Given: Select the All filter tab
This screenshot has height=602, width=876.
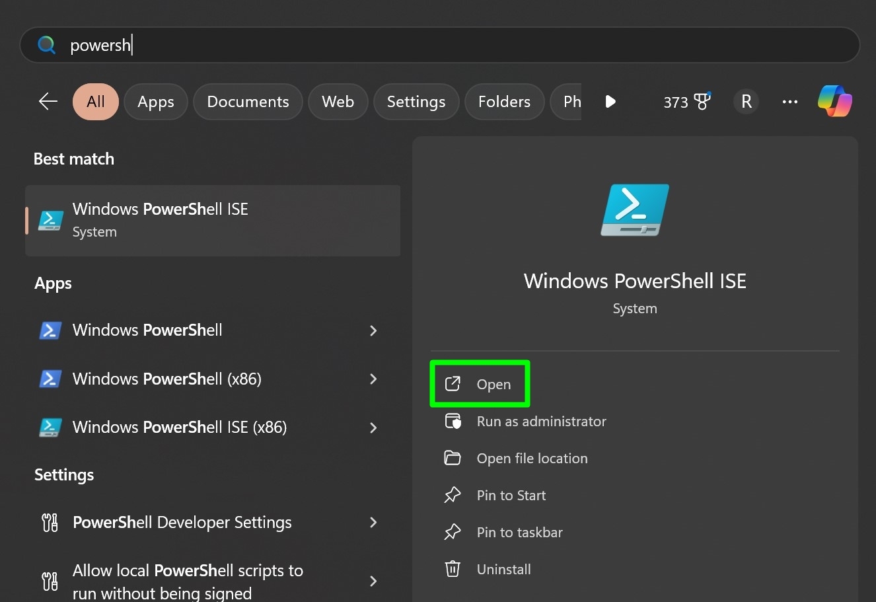Looking at the screenshot, I should coord(96,102).
